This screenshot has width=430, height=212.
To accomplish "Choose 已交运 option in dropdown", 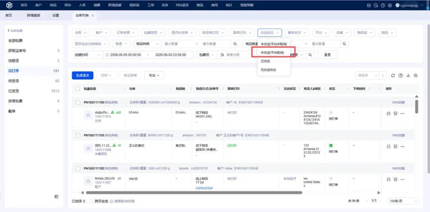I will [x=274, y=61].
